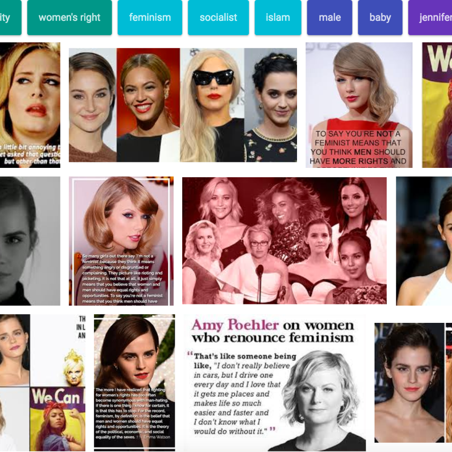Select the "women's right" filter chip
This screenshot has width=452, height=452.
click(x=69, y=18)
